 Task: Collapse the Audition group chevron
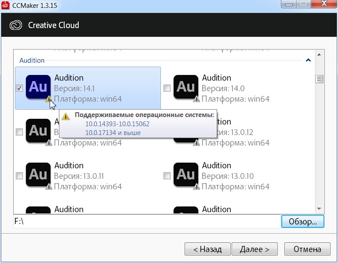click(308, 60)
